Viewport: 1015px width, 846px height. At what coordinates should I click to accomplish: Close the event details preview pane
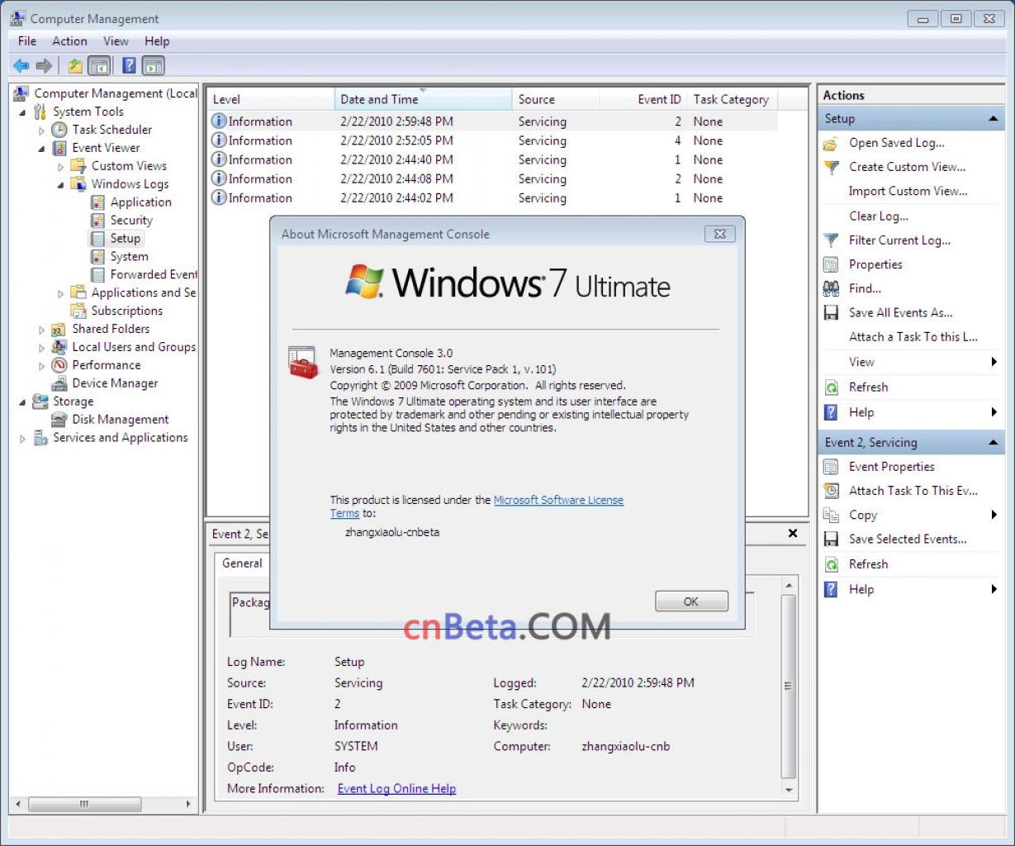pyautogui.click(x=793, y=534)
